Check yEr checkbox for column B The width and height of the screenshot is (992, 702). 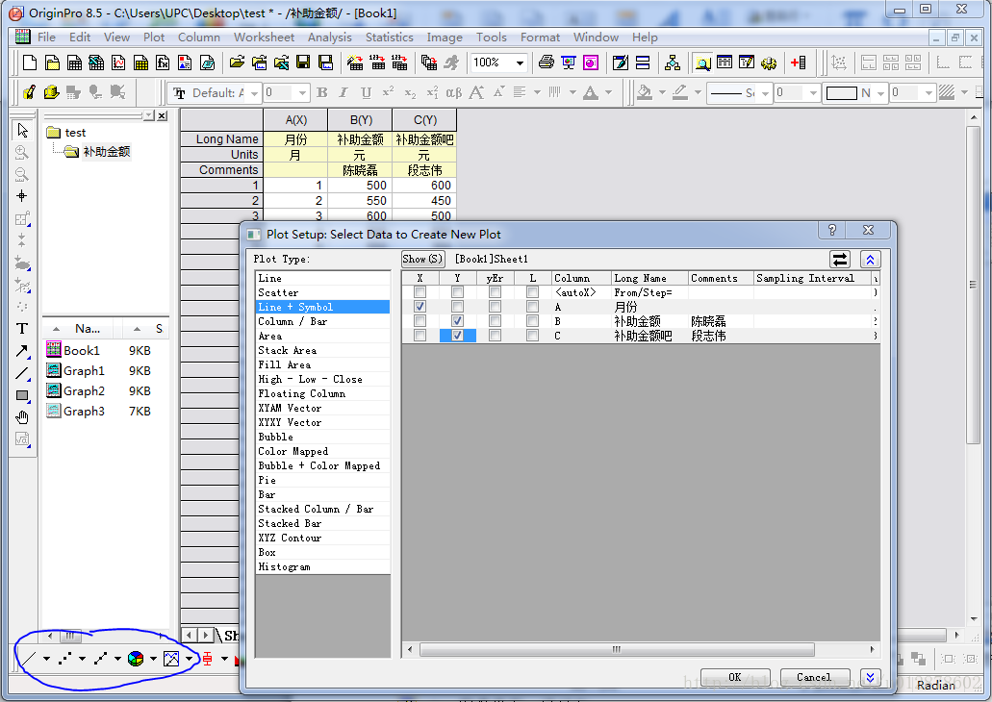(x=495, y=321)
